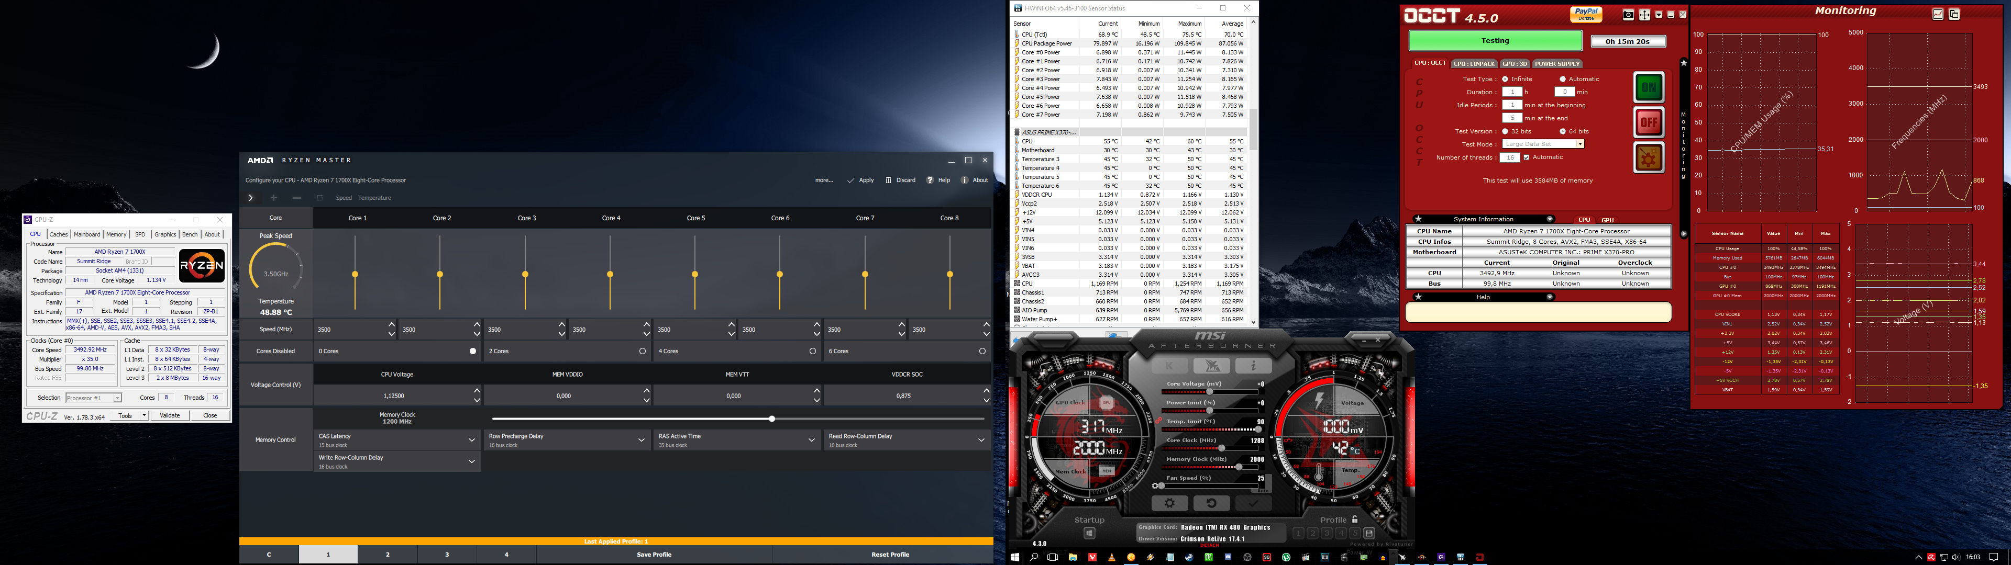Open OCCT settings gear icon button

point(1649,157)
